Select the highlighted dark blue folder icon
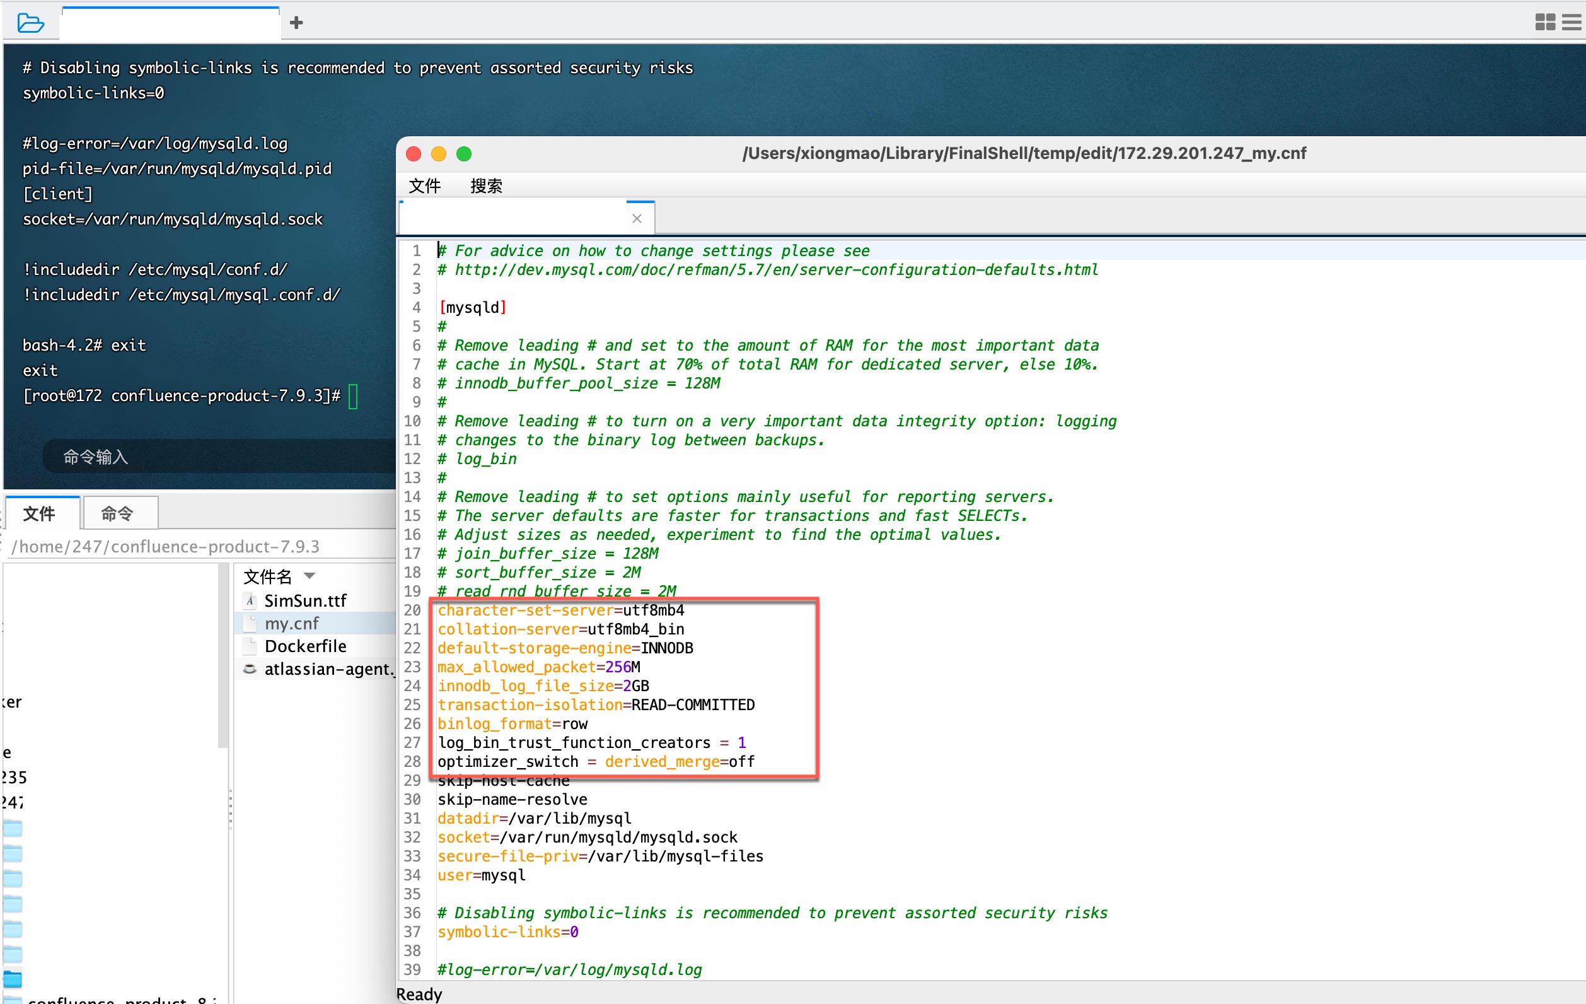Screen dimensions: 1586x1004 pos(13,979)
